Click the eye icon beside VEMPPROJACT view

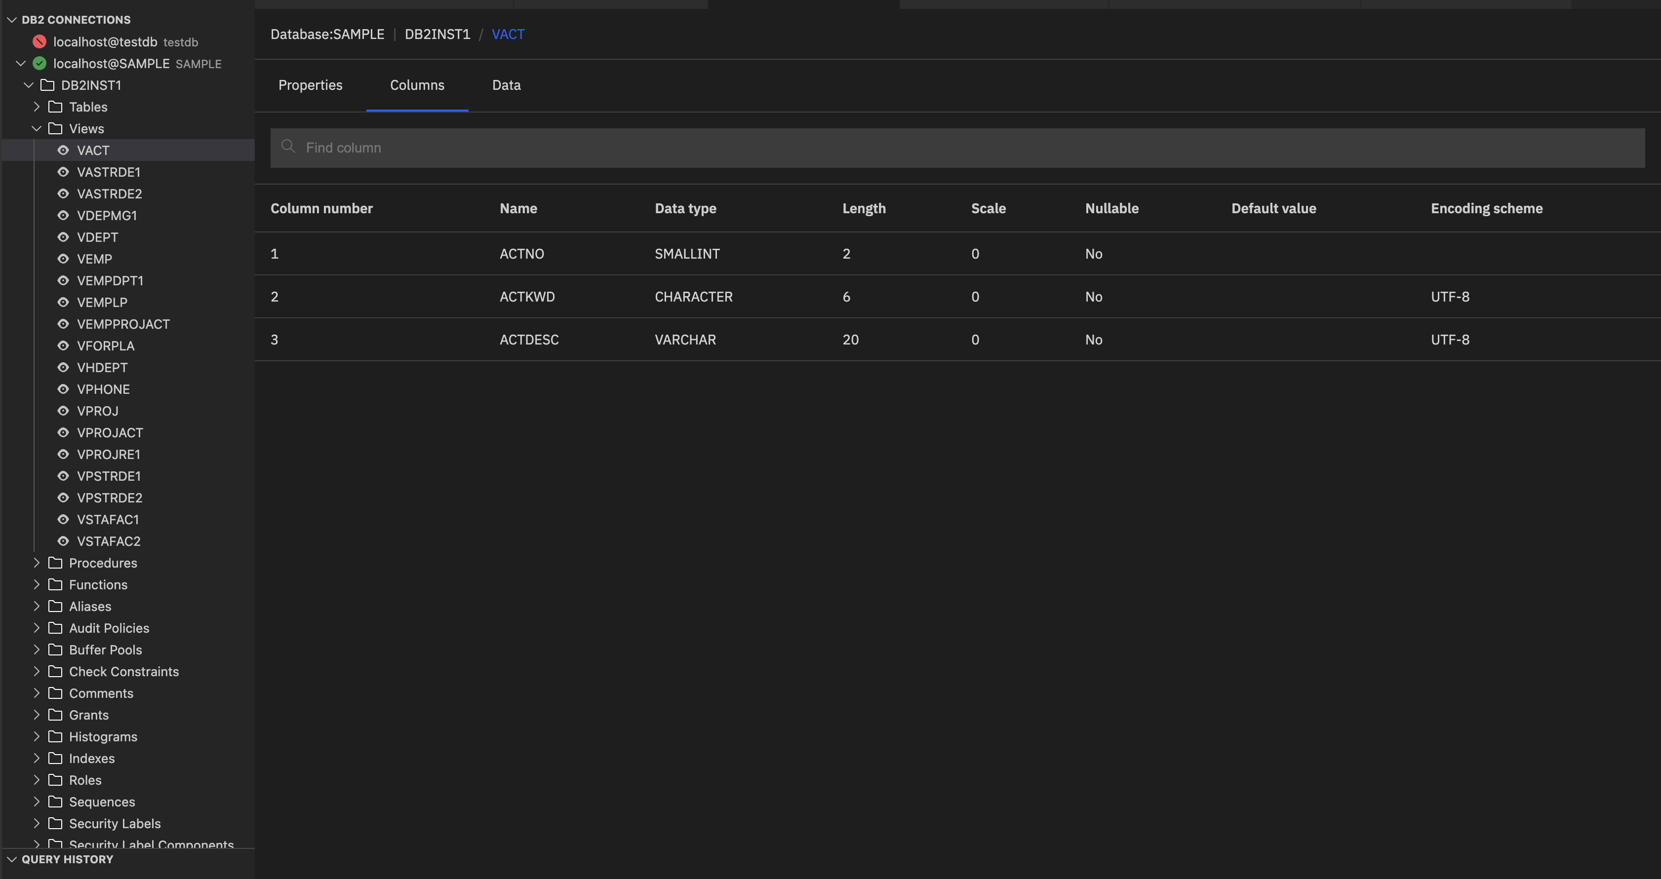point(63,324)
